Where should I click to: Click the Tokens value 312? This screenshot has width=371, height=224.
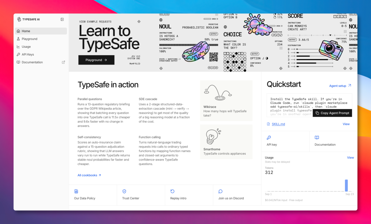point(269,173)
